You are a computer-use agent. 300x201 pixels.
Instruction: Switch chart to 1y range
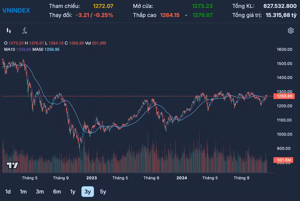(72, 192)
